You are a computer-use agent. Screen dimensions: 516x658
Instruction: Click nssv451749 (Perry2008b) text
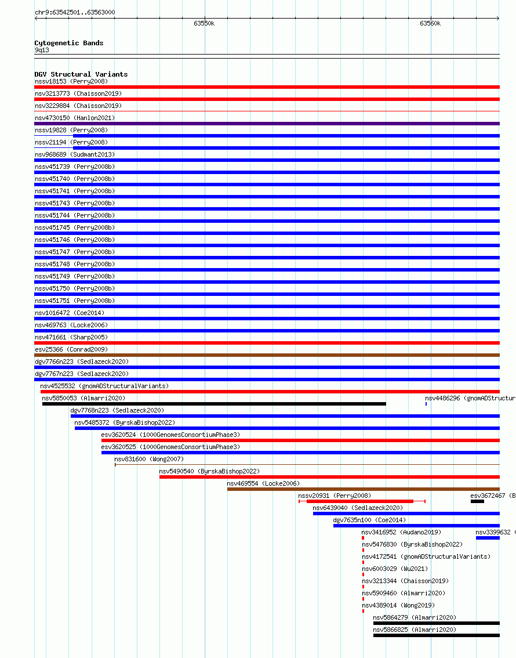coord(75,276)
